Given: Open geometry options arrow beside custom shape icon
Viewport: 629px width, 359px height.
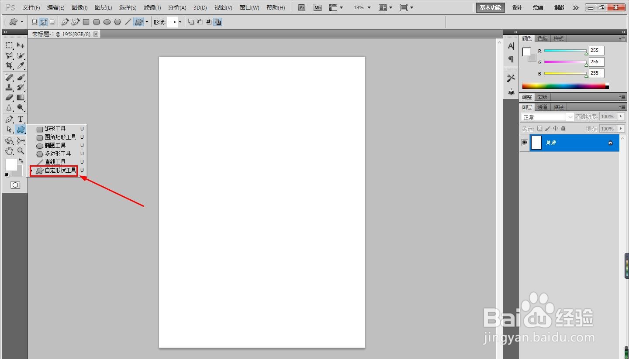Looking at the screenshot, I should click(147, 22).
